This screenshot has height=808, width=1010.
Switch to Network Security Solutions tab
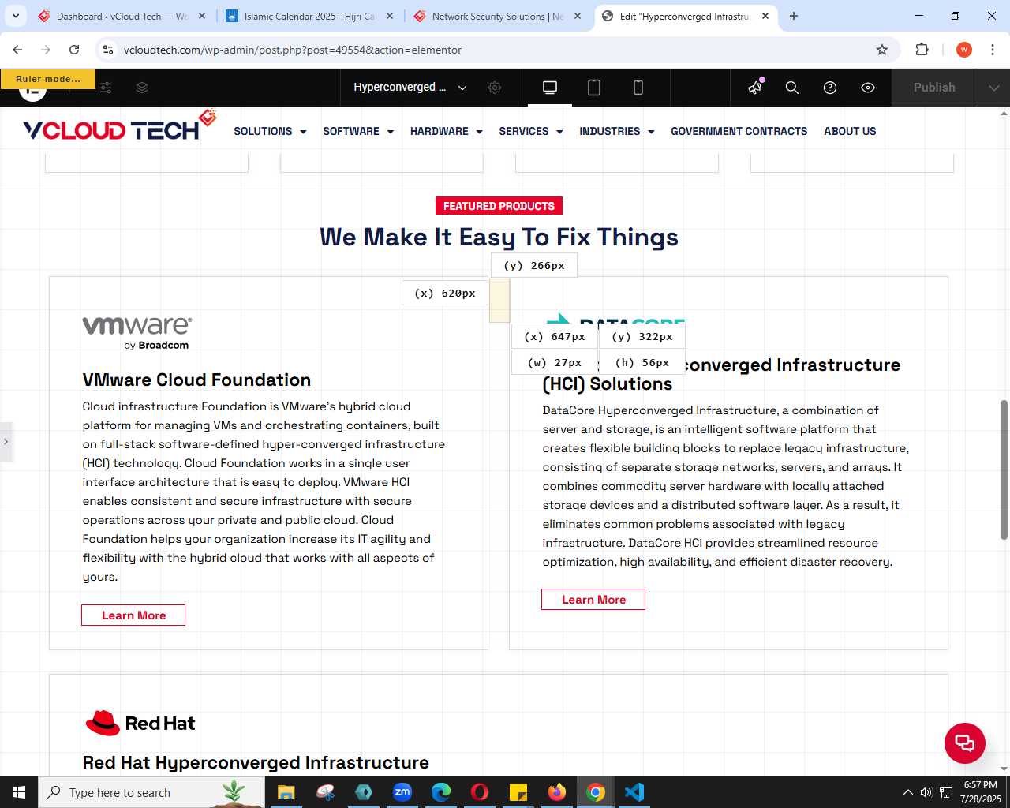point(497,16)
